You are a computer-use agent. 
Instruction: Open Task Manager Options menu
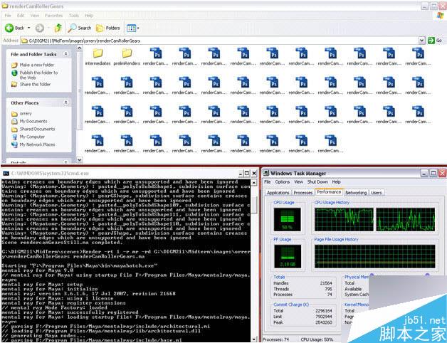283,182
